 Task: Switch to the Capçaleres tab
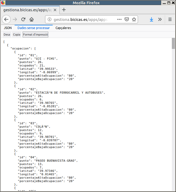(x=63, y=28)
